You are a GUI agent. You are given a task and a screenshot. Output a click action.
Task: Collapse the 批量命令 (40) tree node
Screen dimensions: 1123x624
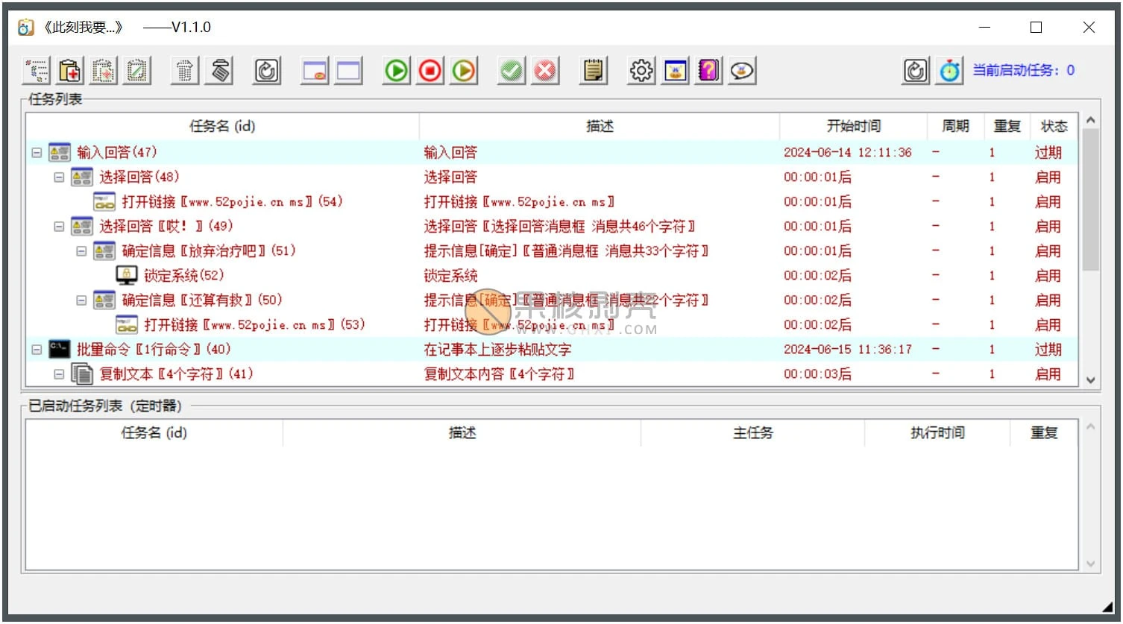tap(37, 350)
